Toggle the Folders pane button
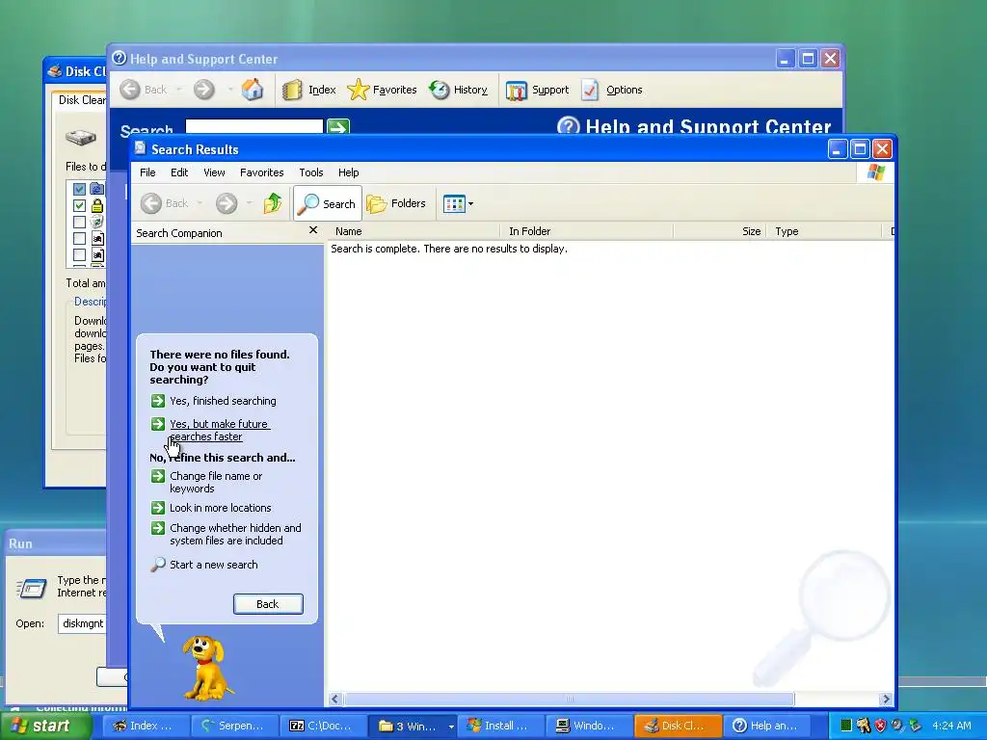987x740 pixels. (396, 203)
